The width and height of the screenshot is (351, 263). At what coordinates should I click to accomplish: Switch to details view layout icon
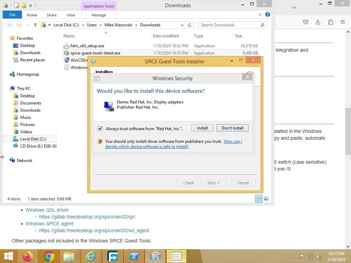click(259, 199)
